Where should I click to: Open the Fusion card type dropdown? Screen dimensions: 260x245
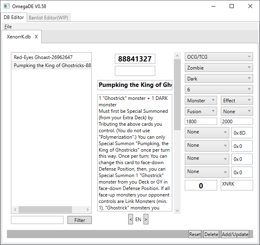tap(202, 111)
